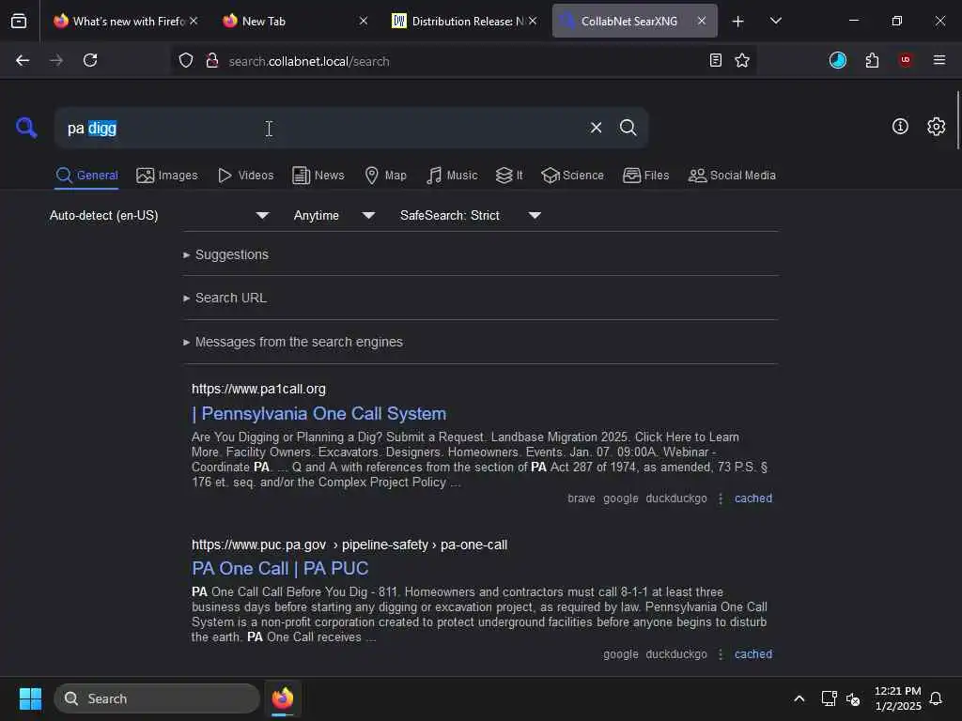Expand the Search URL section
Image resolution: width=962 pixels, height=721 pixels.
coord(225,298)
